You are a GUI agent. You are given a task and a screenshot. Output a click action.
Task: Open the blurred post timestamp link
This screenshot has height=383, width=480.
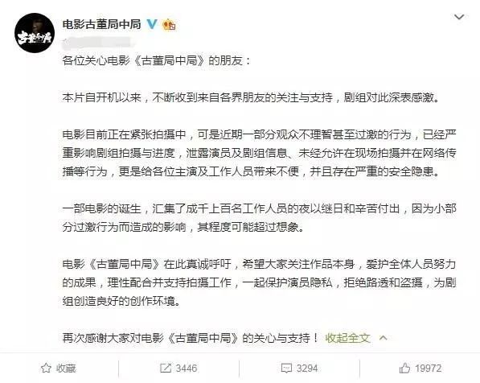pos(96,43)
